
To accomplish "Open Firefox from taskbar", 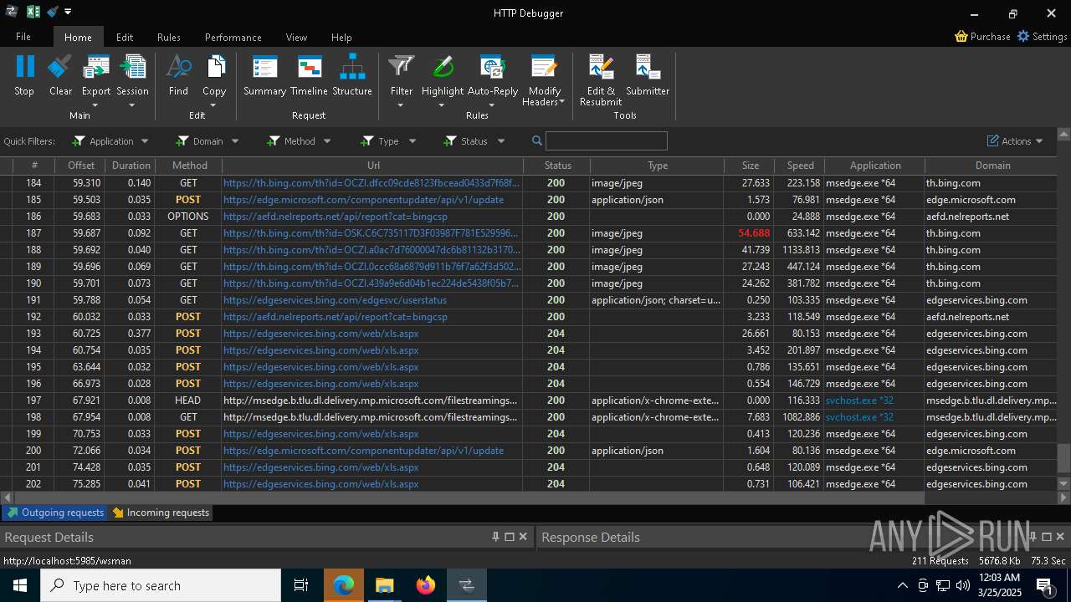I will (426, 585).
